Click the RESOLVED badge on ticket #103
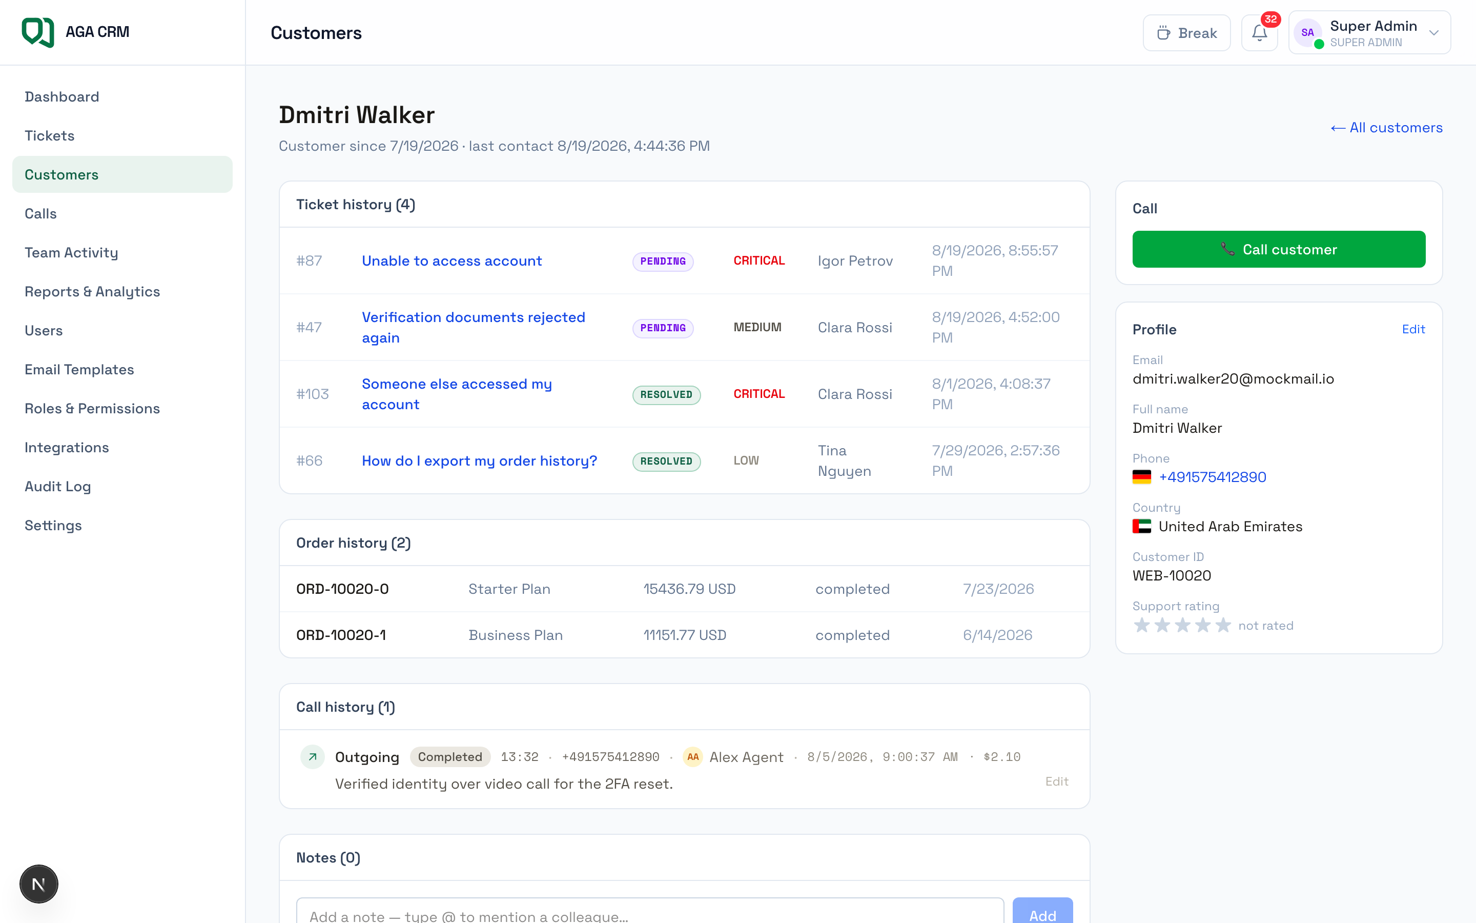 [667, 394]
